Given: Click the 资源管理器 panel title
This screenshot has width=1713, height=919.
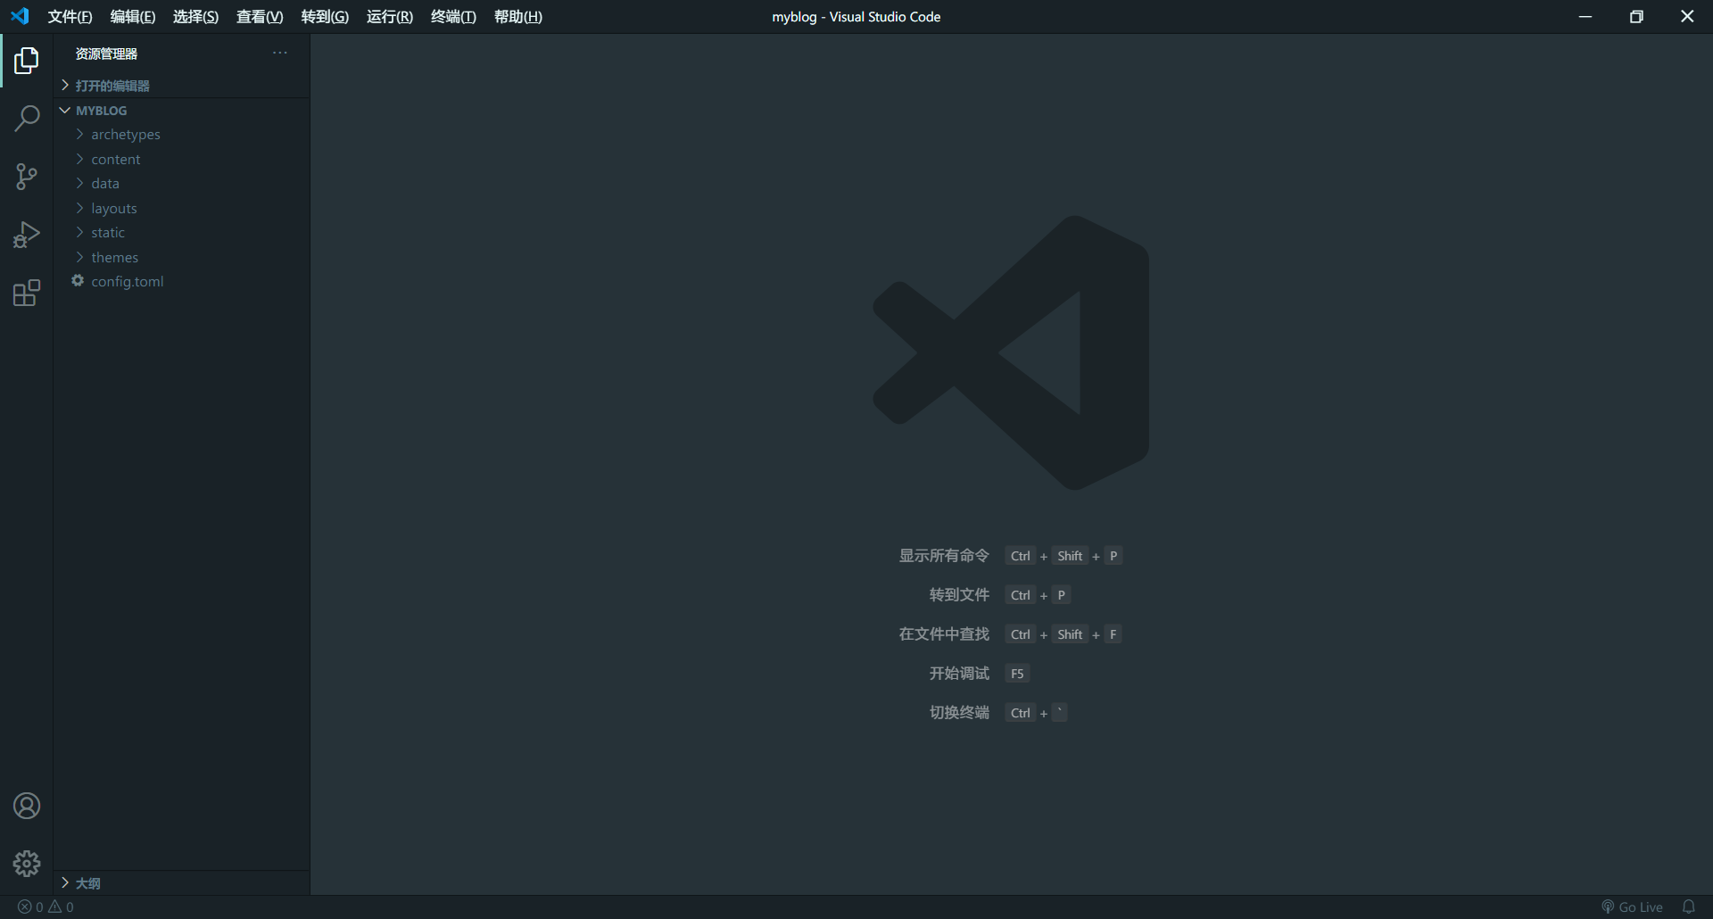Looking at the screenshot, I should (x=106, y=54).
